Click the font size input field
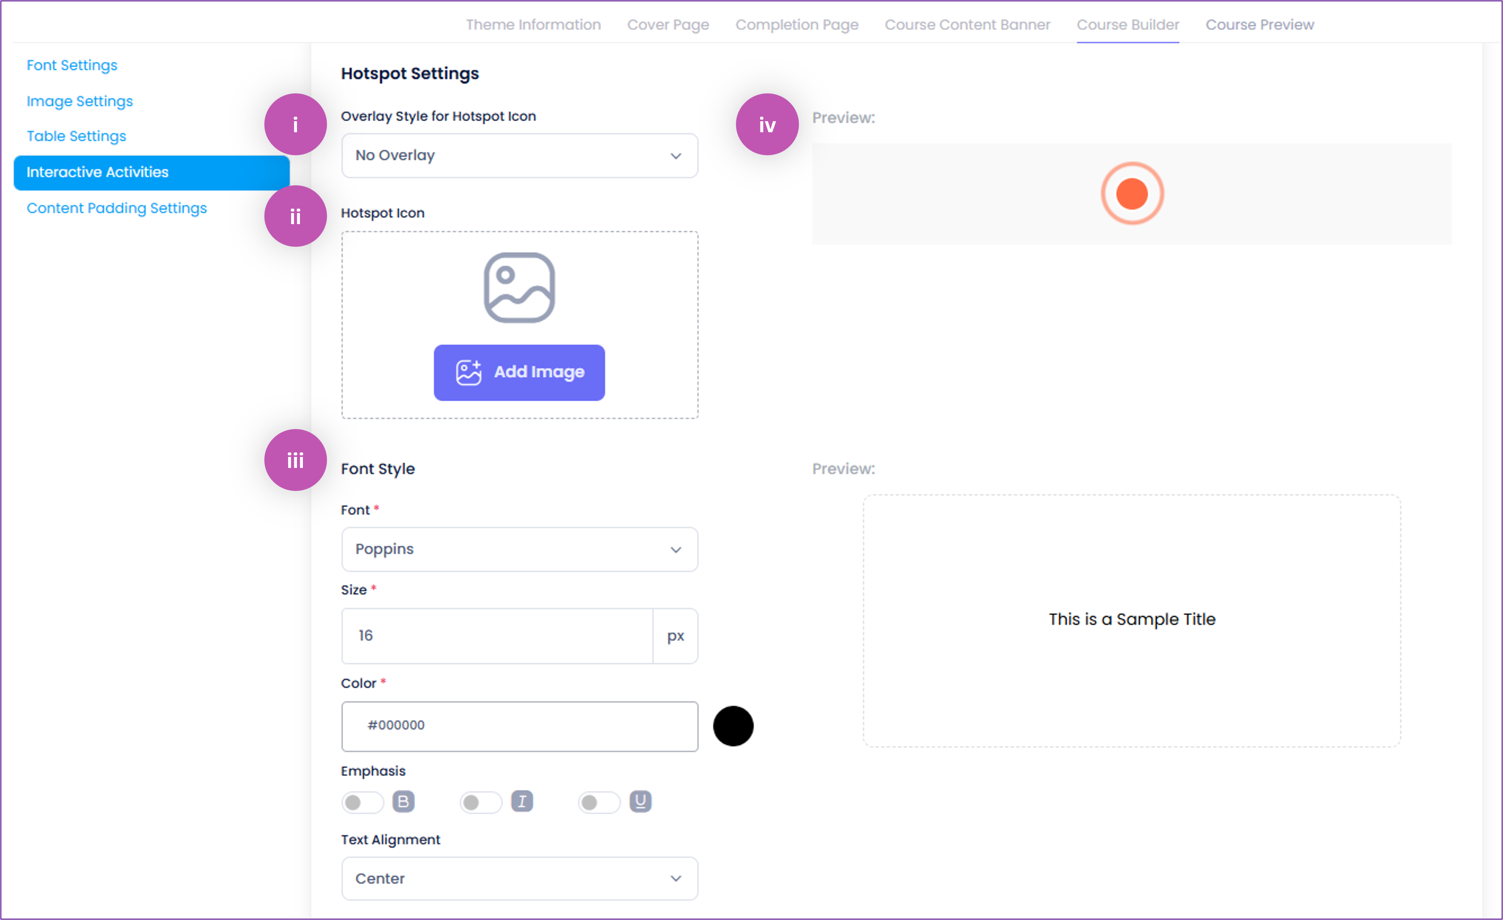 496,636
